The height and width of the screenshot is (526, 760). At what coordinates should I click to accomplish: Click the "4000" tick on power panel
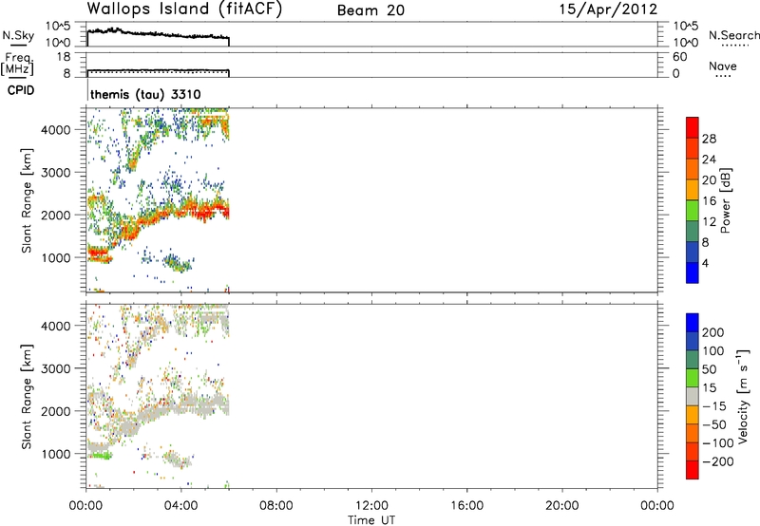click(x=56, y=130)
